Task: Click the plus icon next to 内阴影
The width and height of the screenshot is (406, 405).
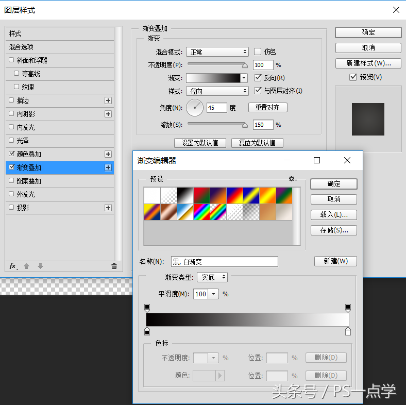Action: point(108,114)
